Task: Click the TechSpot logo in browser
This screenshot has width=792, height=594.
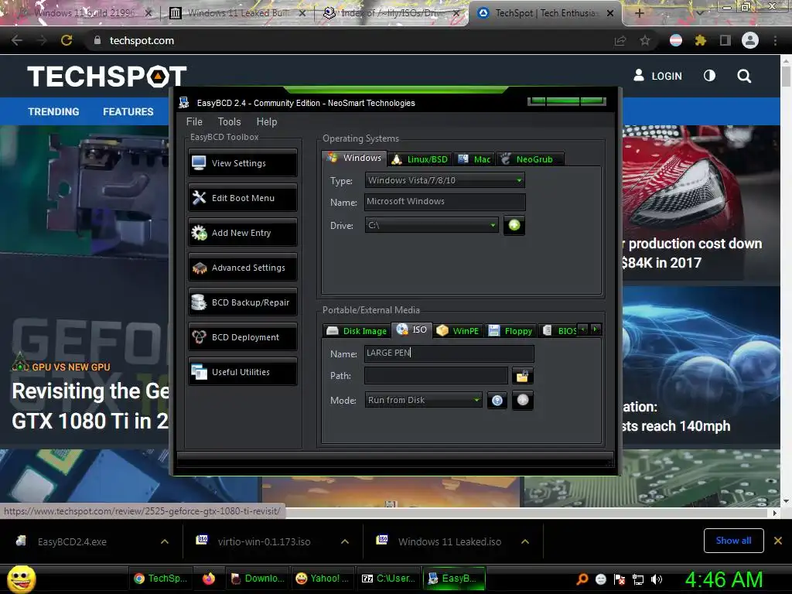Action: pos(107,77)
